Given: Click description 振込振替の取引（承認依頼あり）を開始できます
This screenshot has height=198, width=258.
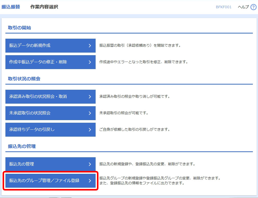Looking at the screenshot, I should click(x=140, y=45).
